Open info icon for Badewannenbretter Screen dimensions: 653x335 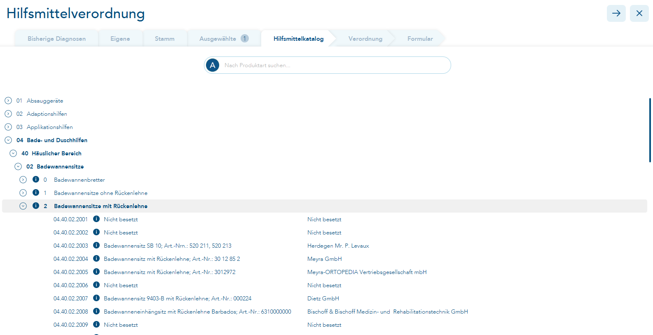[36, 179]
